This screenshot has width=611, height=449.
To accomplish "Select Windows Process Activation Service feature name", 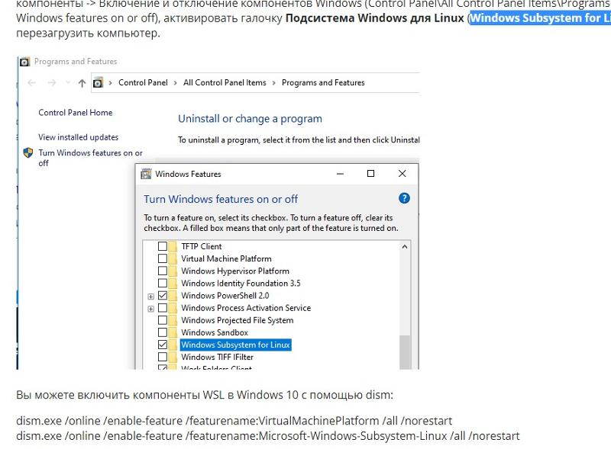I will coord(246,308).
